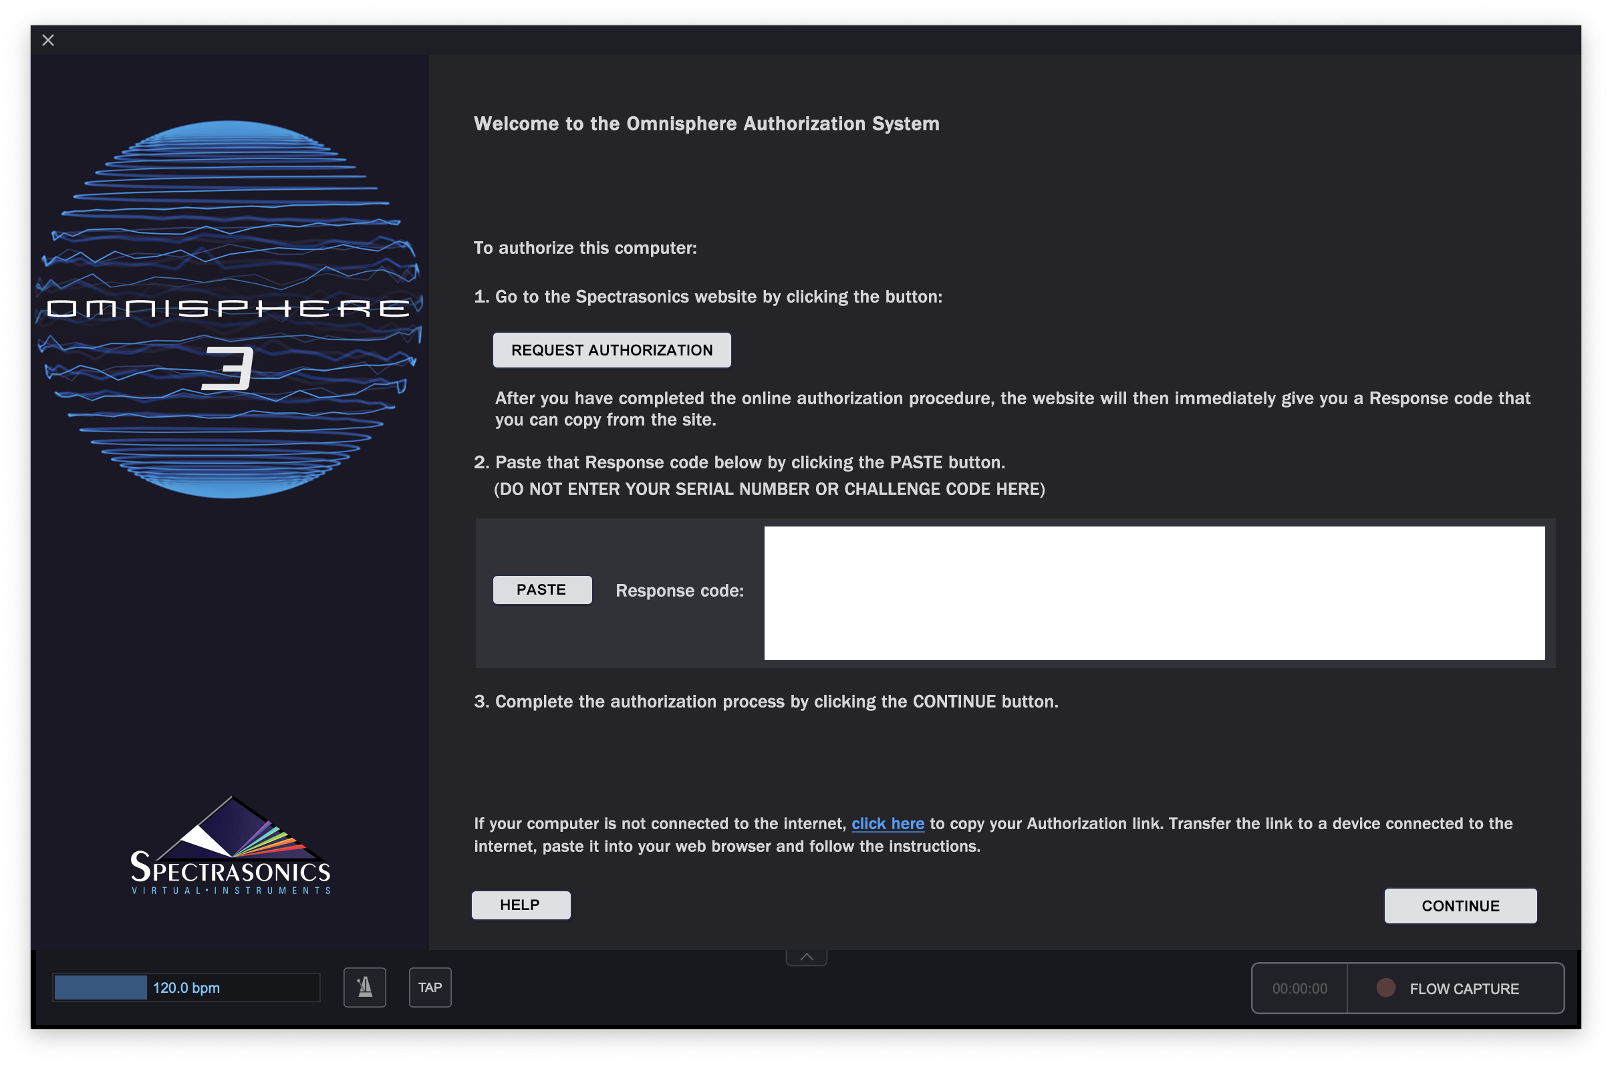The height and width of the screenshot is (1065, 1612).
Task: Click the Welcome to Omnisphere Authorization heading
Action: (x=706, y=124)
